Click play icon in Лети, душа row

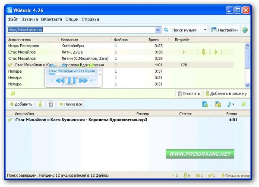(216, 52)
